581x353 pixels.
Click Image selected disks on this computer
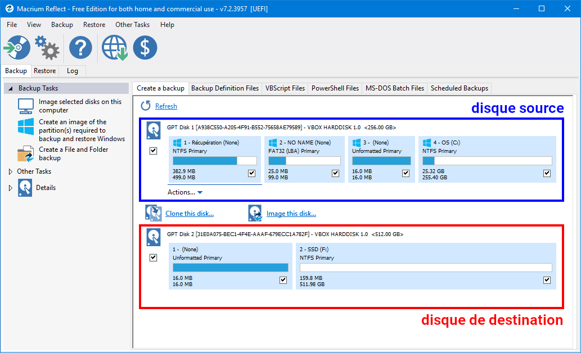[80, 106]
